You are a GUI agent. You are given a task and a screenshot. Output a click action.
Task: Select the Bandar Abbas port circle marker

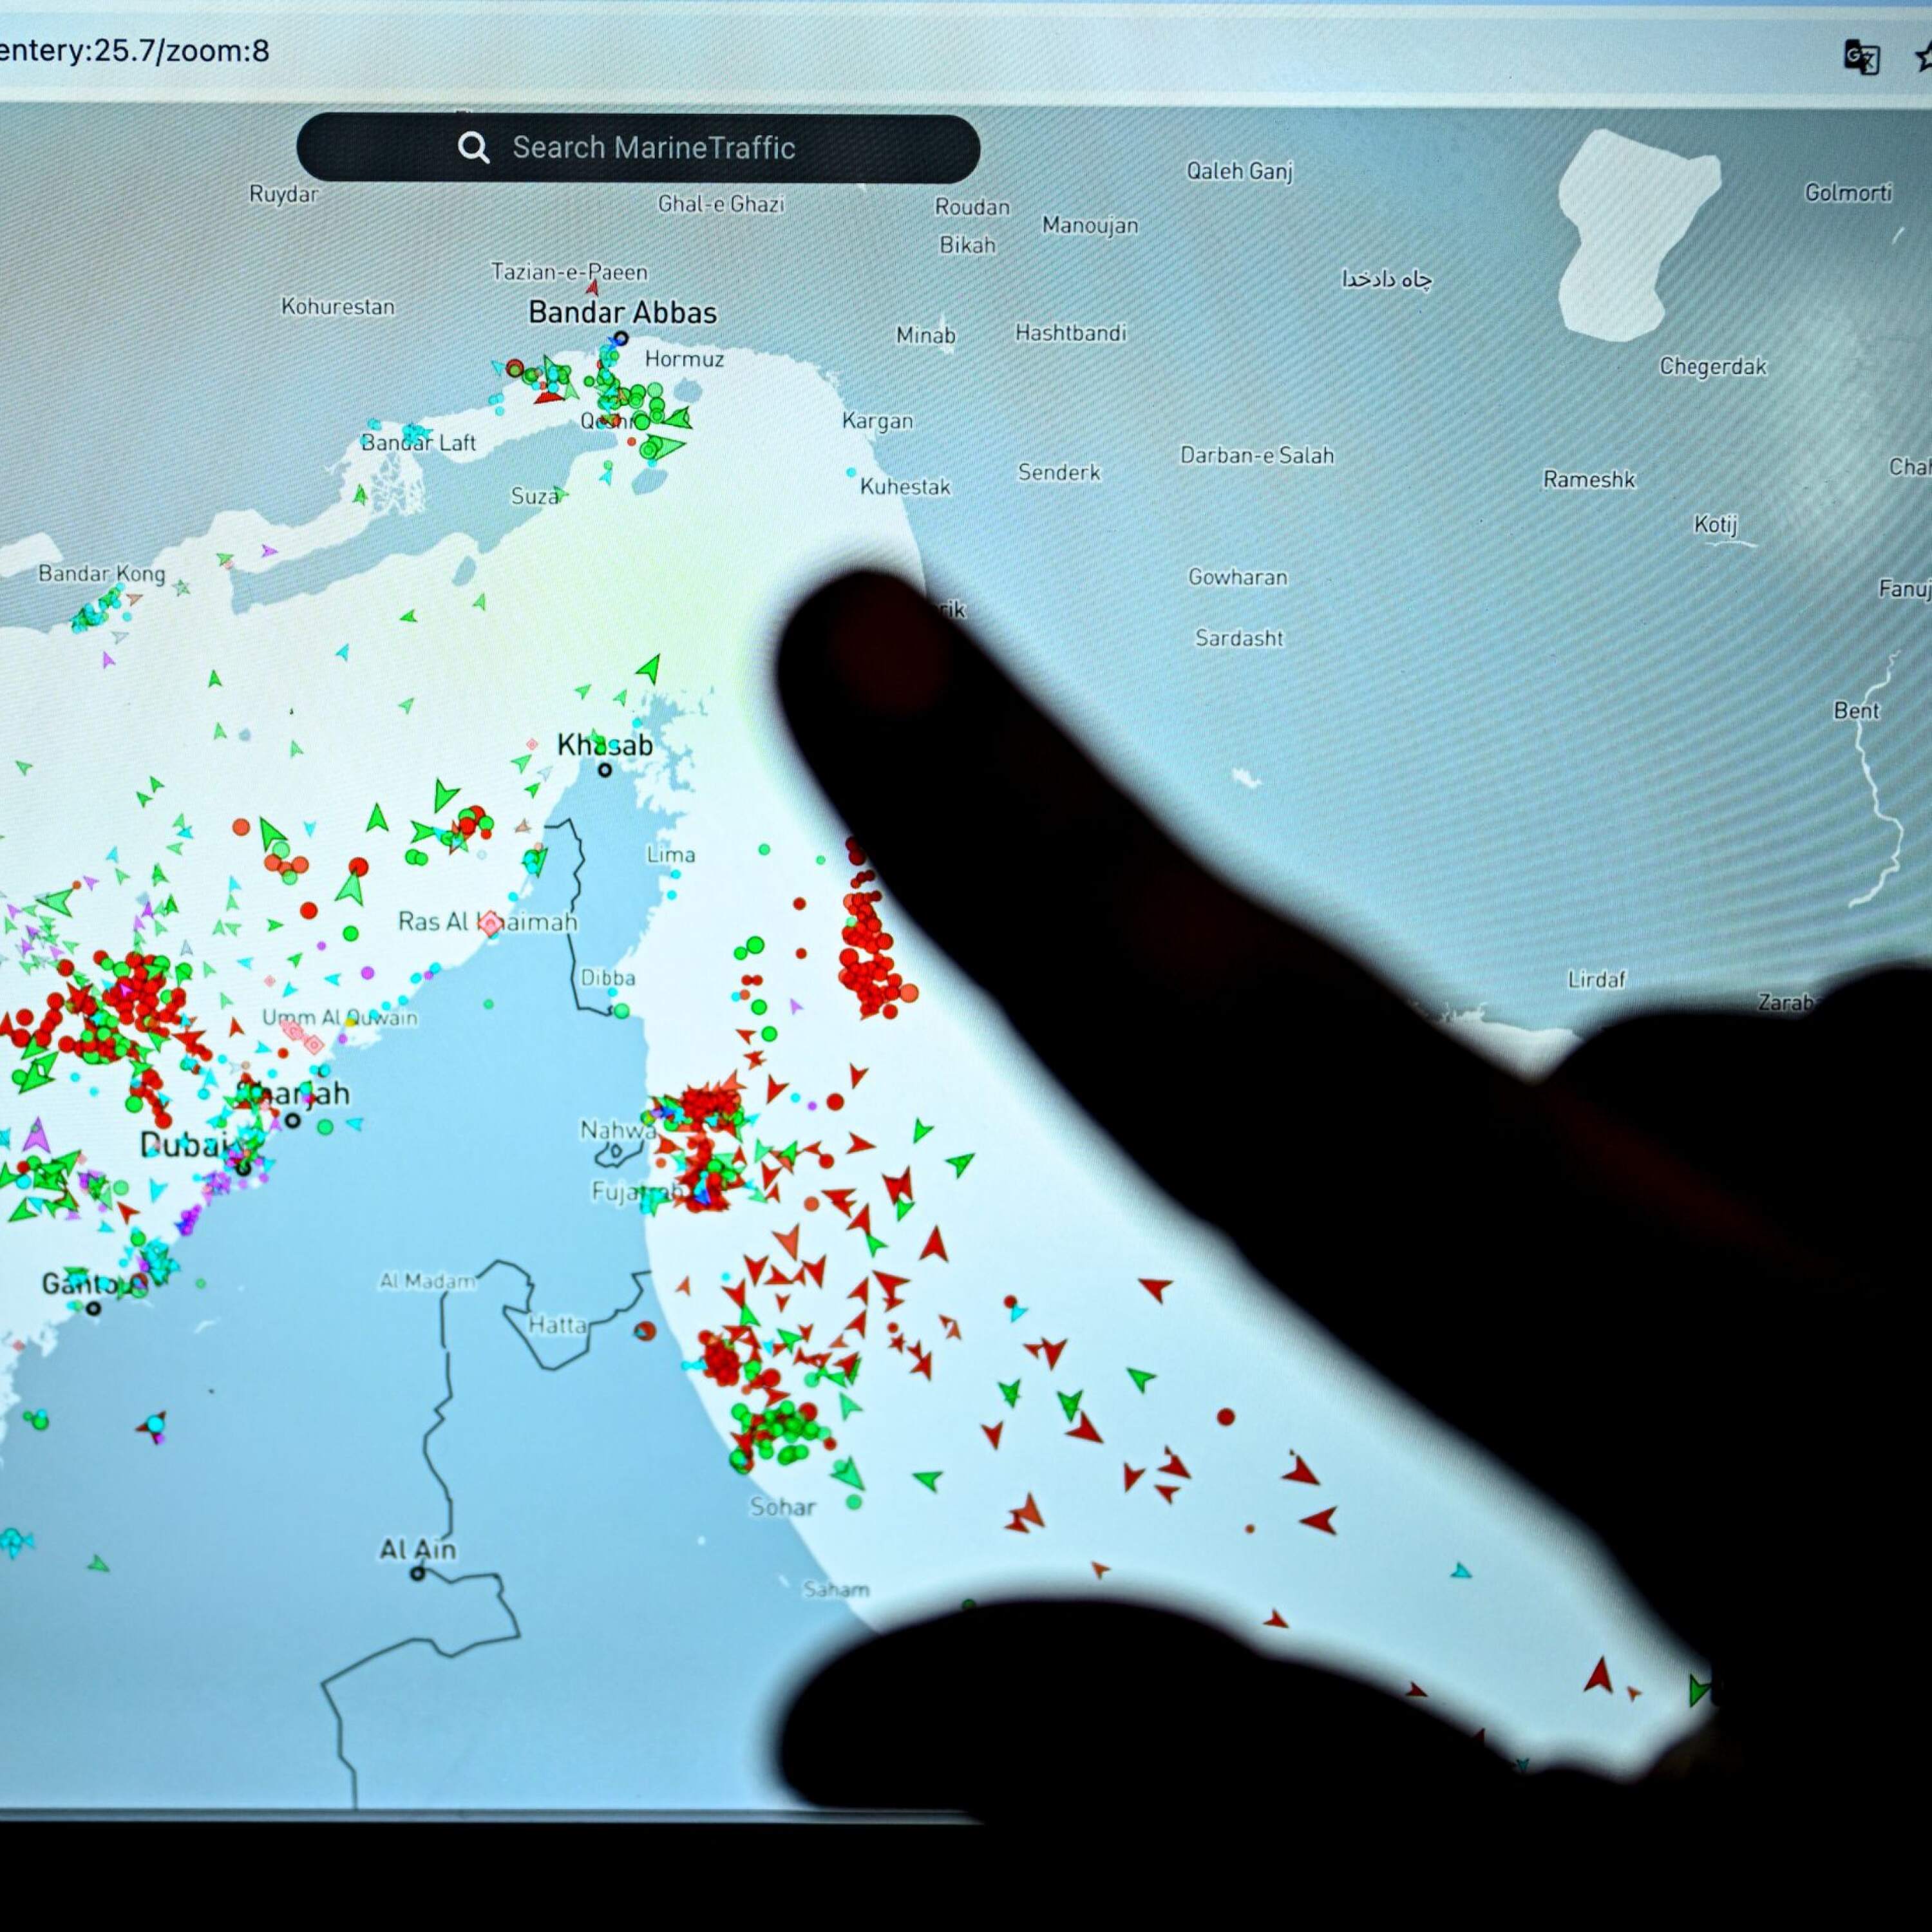[x=621, y=339]
